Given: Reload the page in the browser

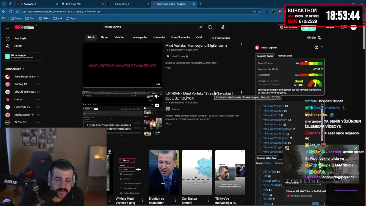Looking at the screenshot, I should click(11, 11).
